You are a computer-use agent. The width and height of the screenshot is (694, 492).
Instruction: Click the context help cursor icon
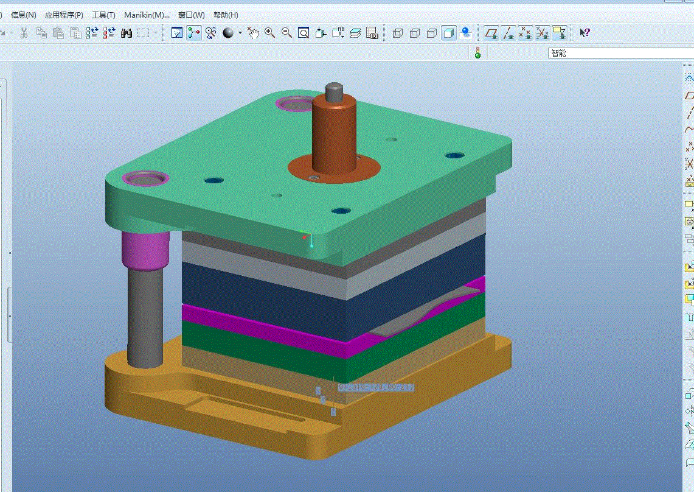(x=585, y=33)
